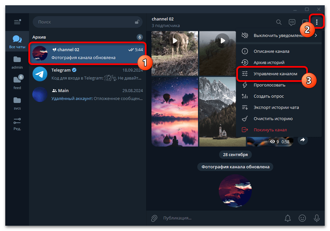Click channel 02 avatar in chat list
The image size is (330, 231).
pyautogui.click(x=40, y=53)
